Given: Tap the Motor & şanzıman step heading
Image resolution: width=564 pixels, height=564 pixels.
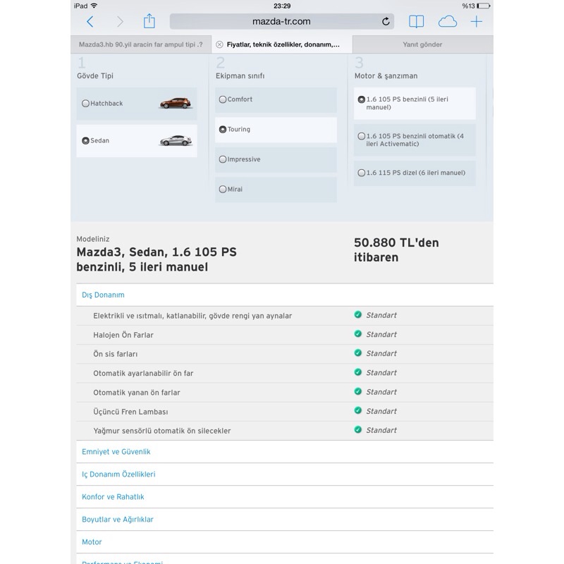Looking at the screenshot, I should click(386, 76).
